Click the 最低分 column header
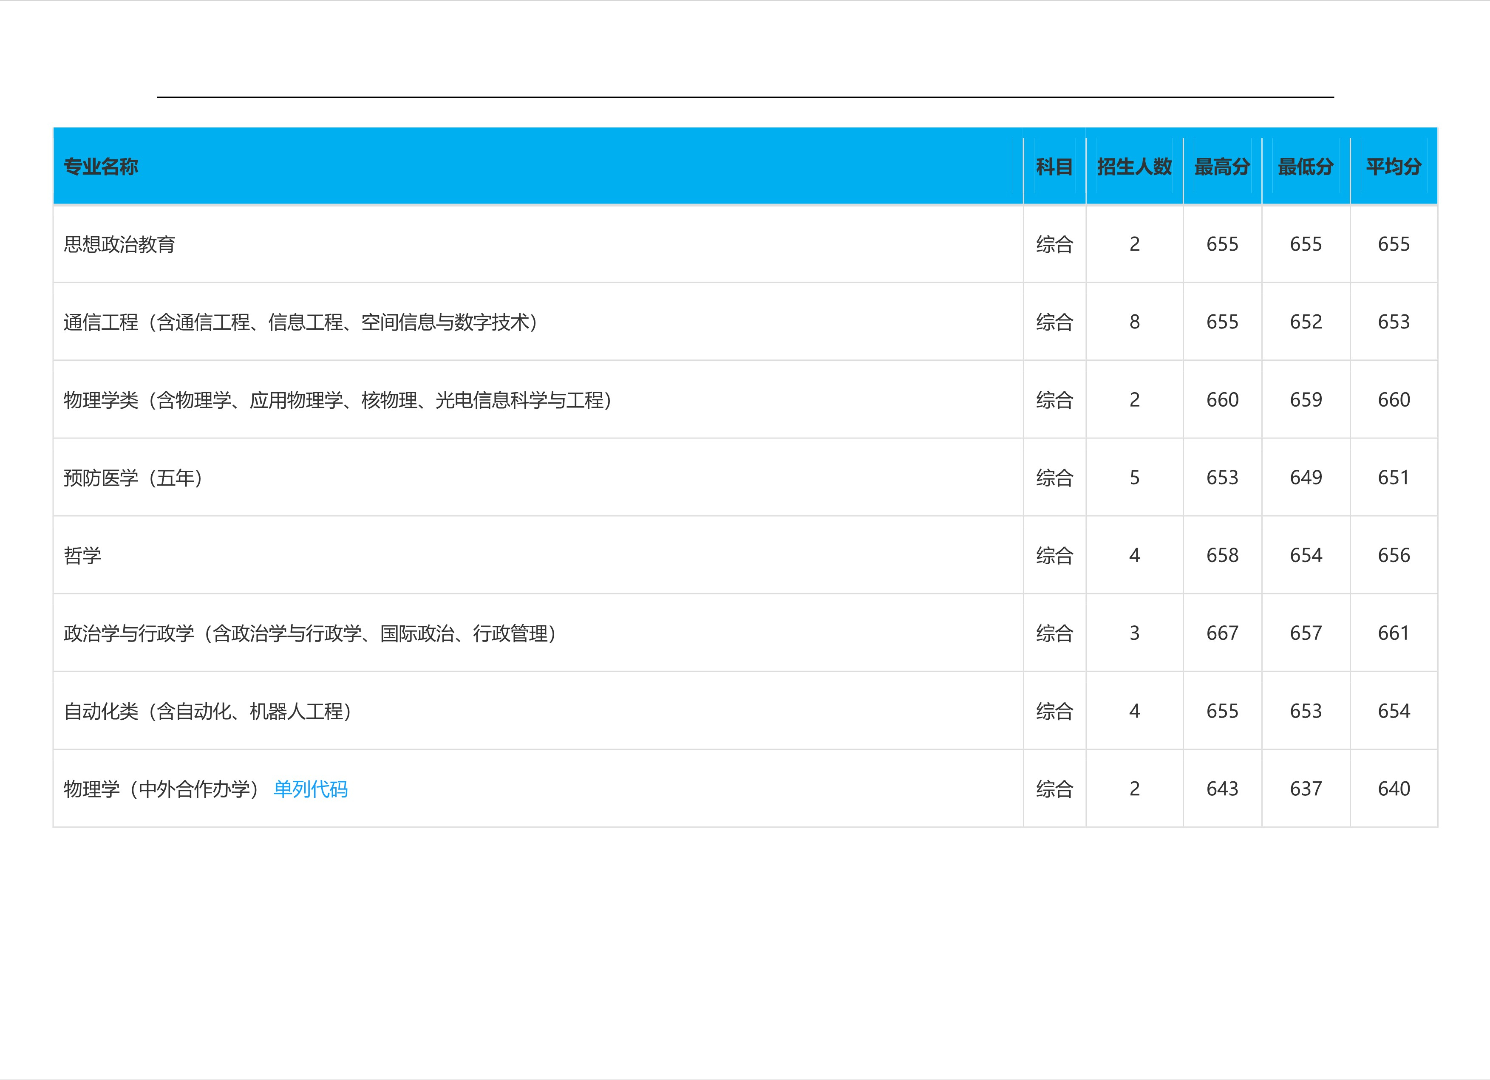The width and height of the screenshot is (1490, 1080). (x=1307, y=167)
